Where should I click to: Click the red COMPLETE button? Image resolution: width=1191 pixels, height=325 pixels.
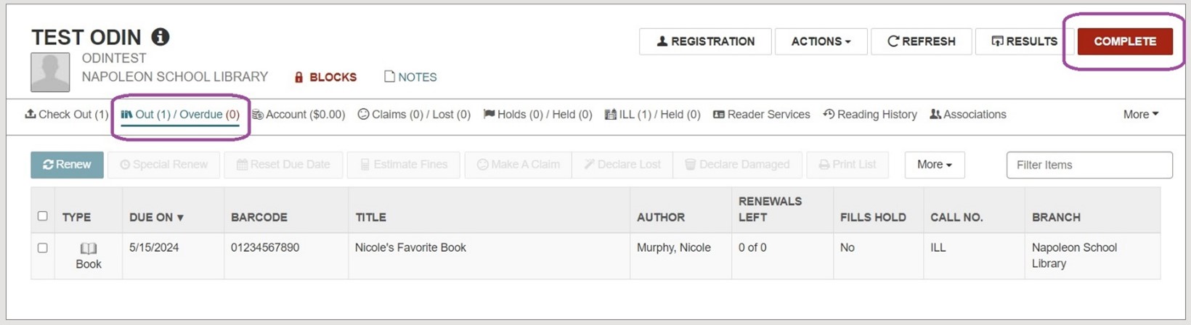click(1125, 41)
